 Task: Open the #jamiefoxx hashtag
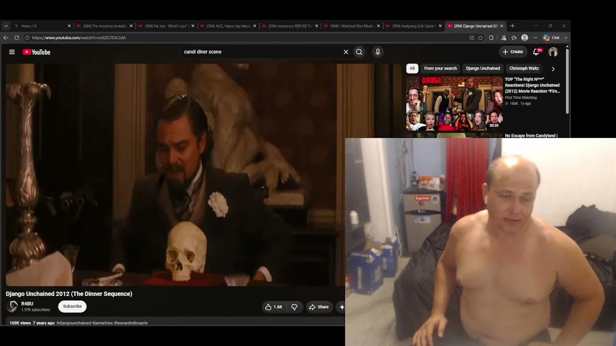click(x=103, y=323)
